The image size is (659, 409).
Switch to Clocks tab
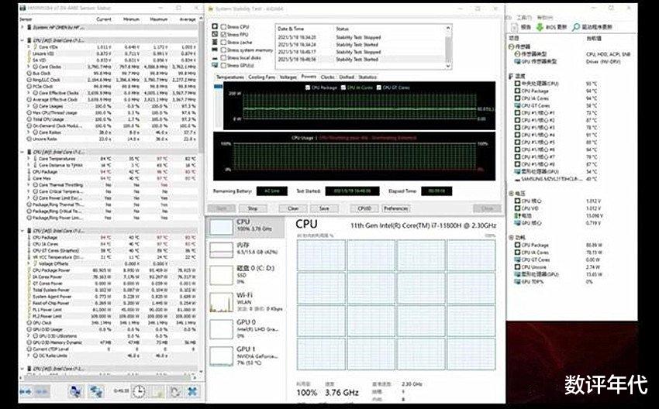tap(327, 77)
